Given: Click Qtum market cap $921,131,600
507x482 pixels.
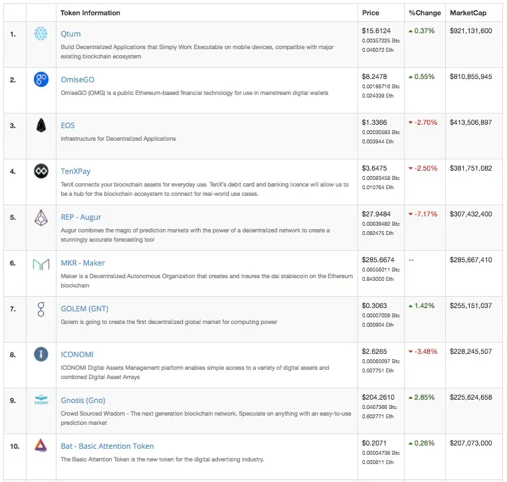Looking at the screenshot, I should [x=470, y=31].
